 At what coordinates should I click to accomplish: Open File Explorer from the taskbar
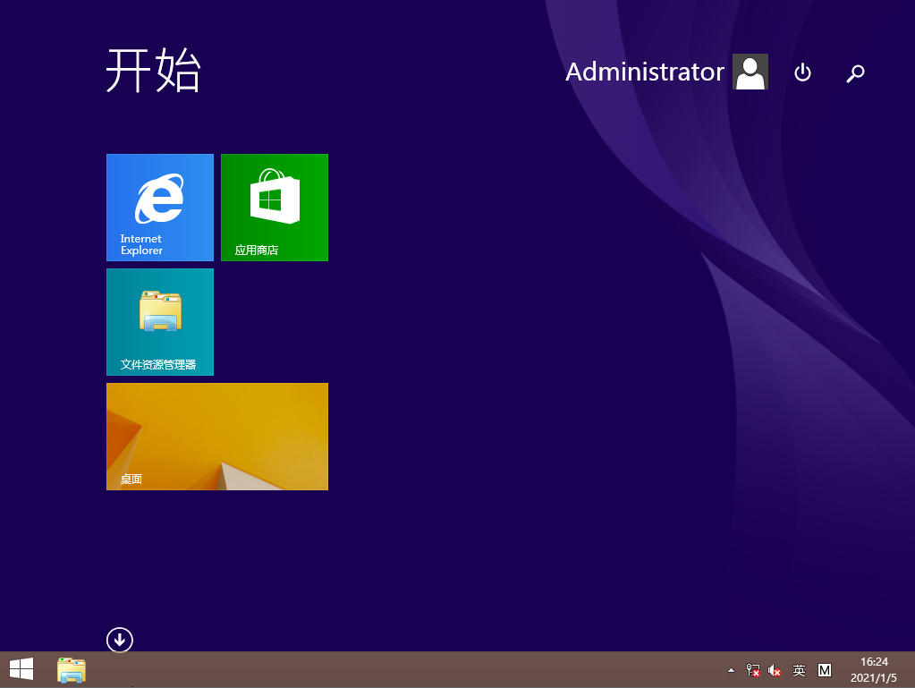(72, 670)
